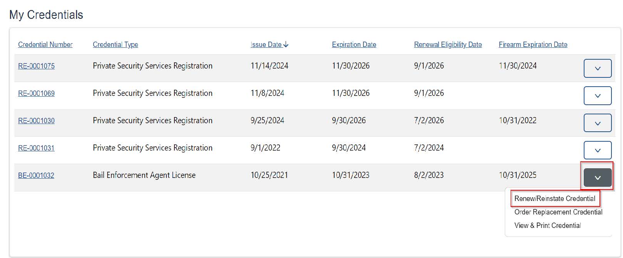The image size is (623, 258).
Task: Select Renew/Reinstate Credential menu option
Action: click(554, 199)
